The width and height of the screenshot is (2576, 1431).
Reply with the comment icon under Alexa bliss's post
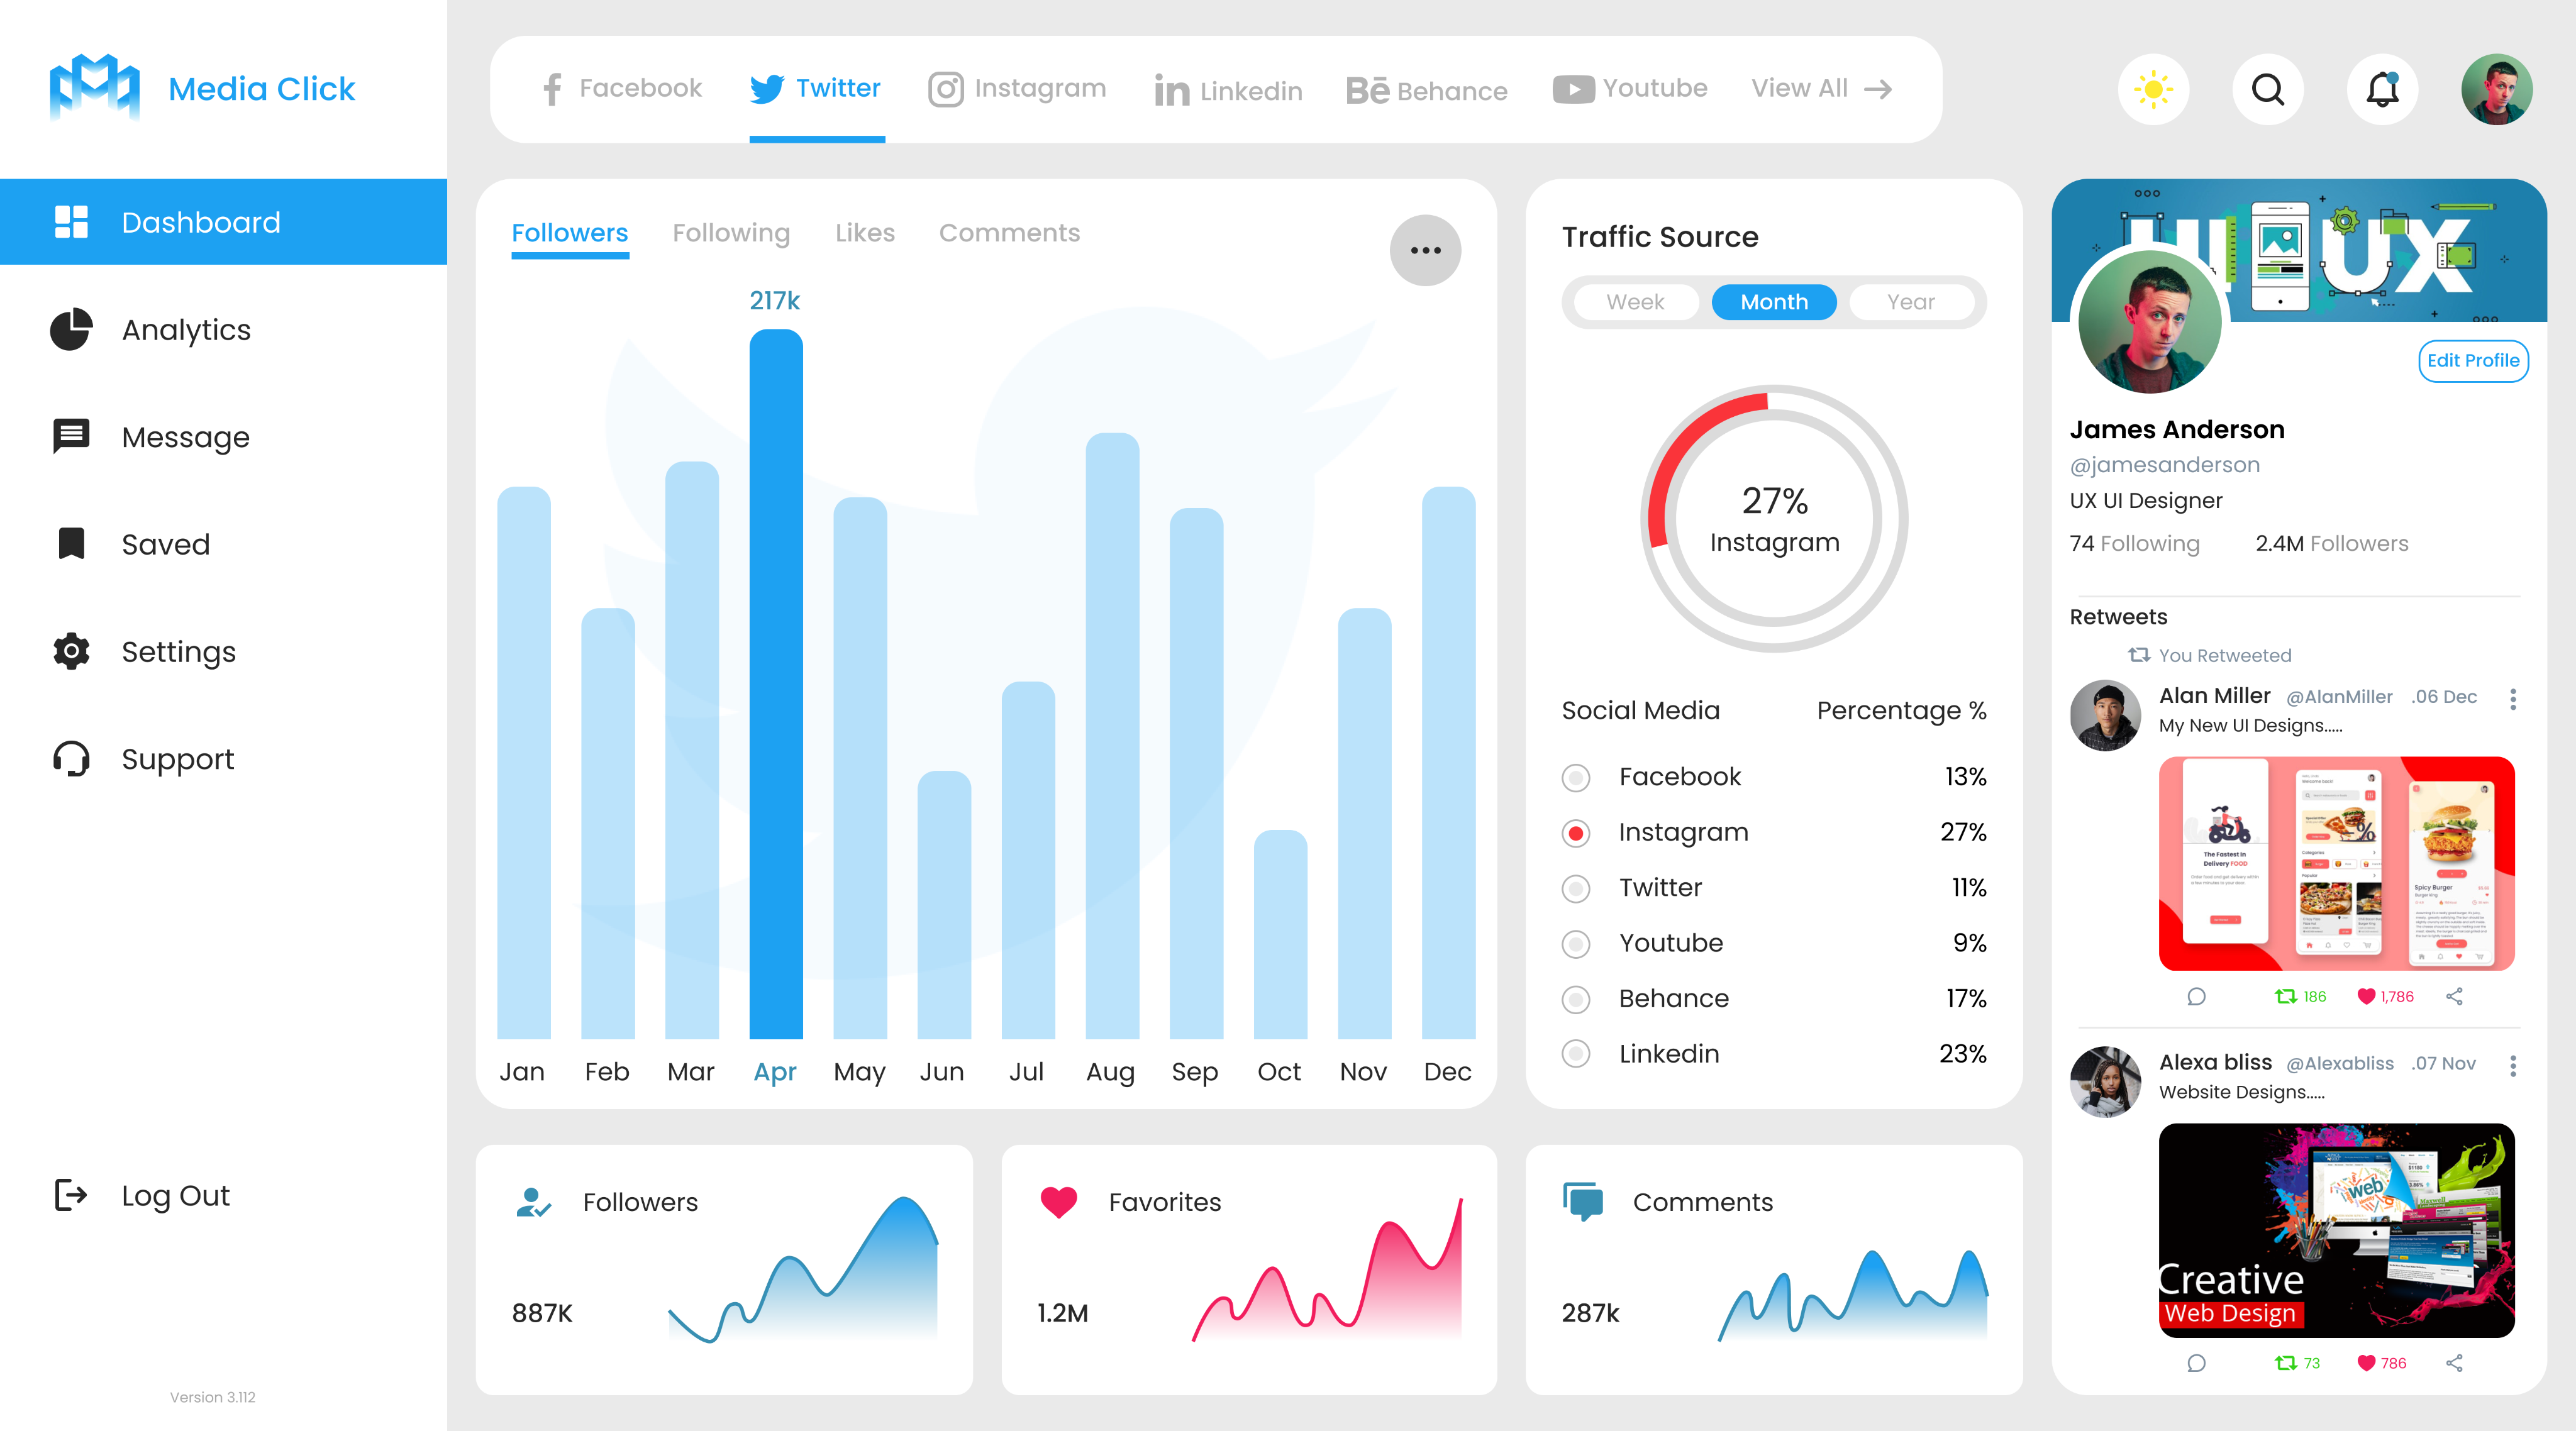[2196, 1362]
